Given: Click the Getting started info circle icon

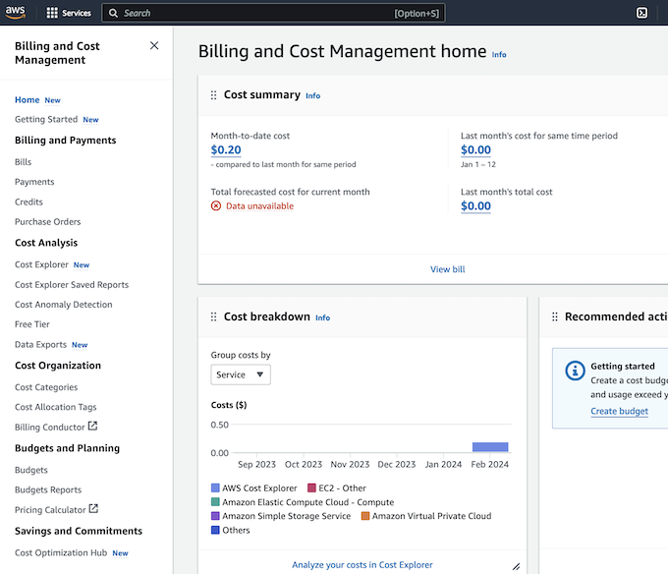Looking at the screenshot, I should coord(575,371).
